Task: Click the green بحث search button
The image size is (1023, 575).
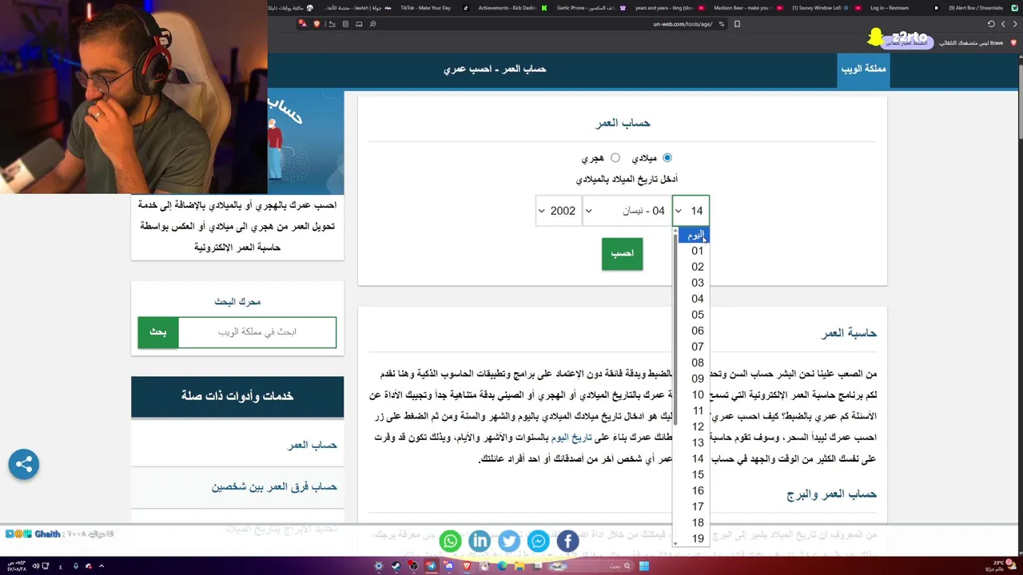Action: point(158,332)
